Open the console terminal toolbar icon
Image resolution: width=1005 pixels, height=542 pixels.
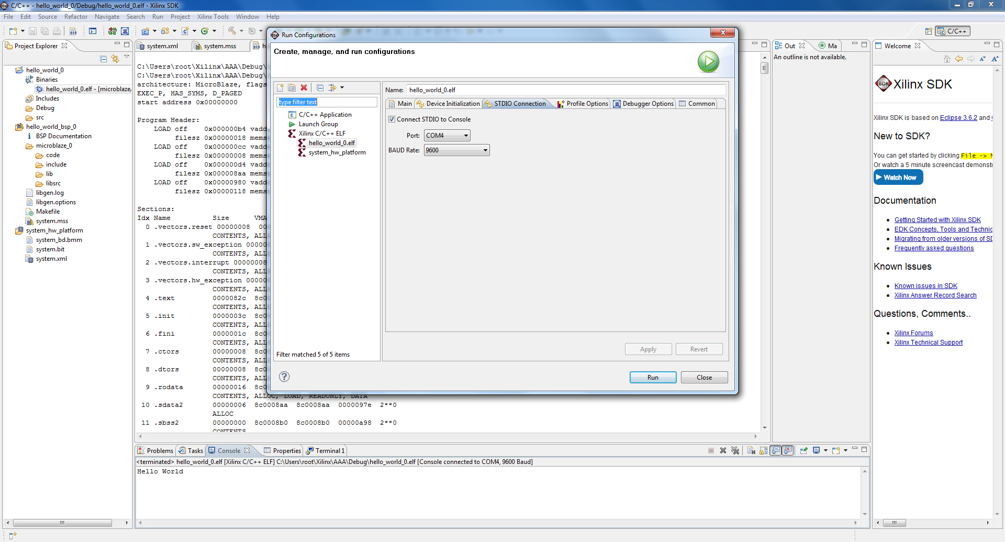[93, 31]
